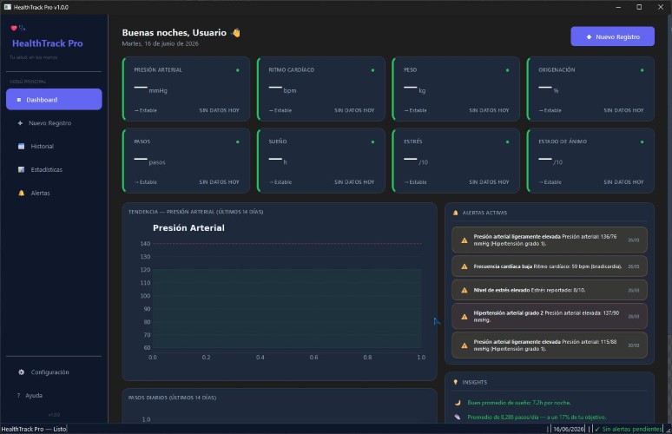
Task: Open the Dashboard menu item
Action: [x=54, y=100]
